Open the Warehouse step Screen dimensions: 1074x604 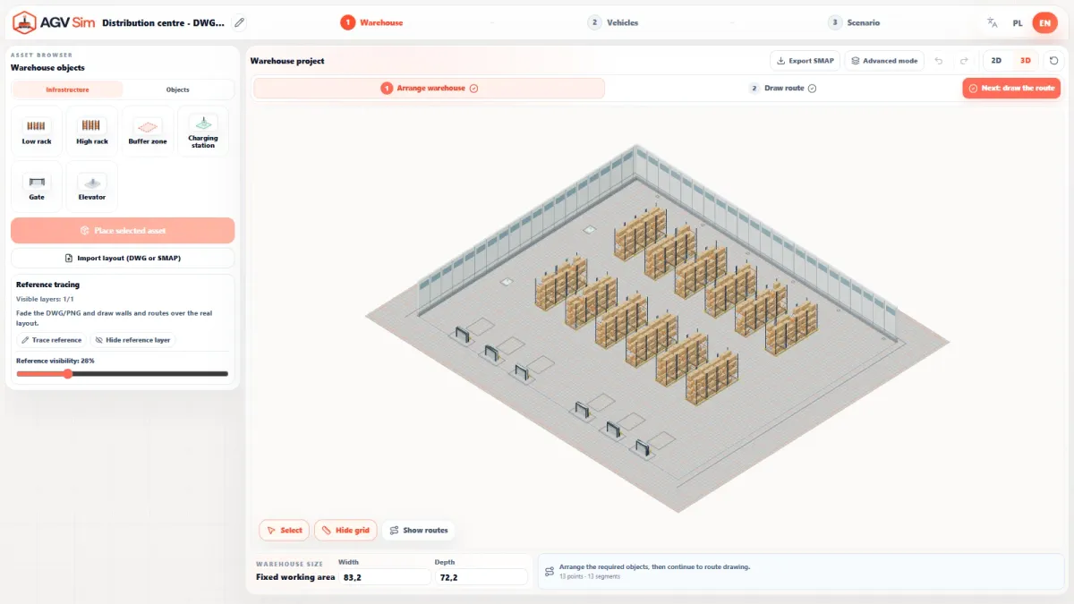pos(371,22)
